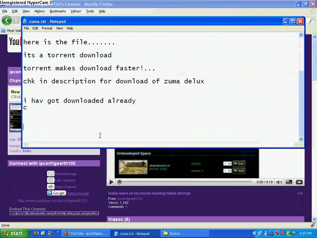Screen dimensions: 317x238
Task: Click the Firefox status bar corner icon
Action: (x=313, y=225)
